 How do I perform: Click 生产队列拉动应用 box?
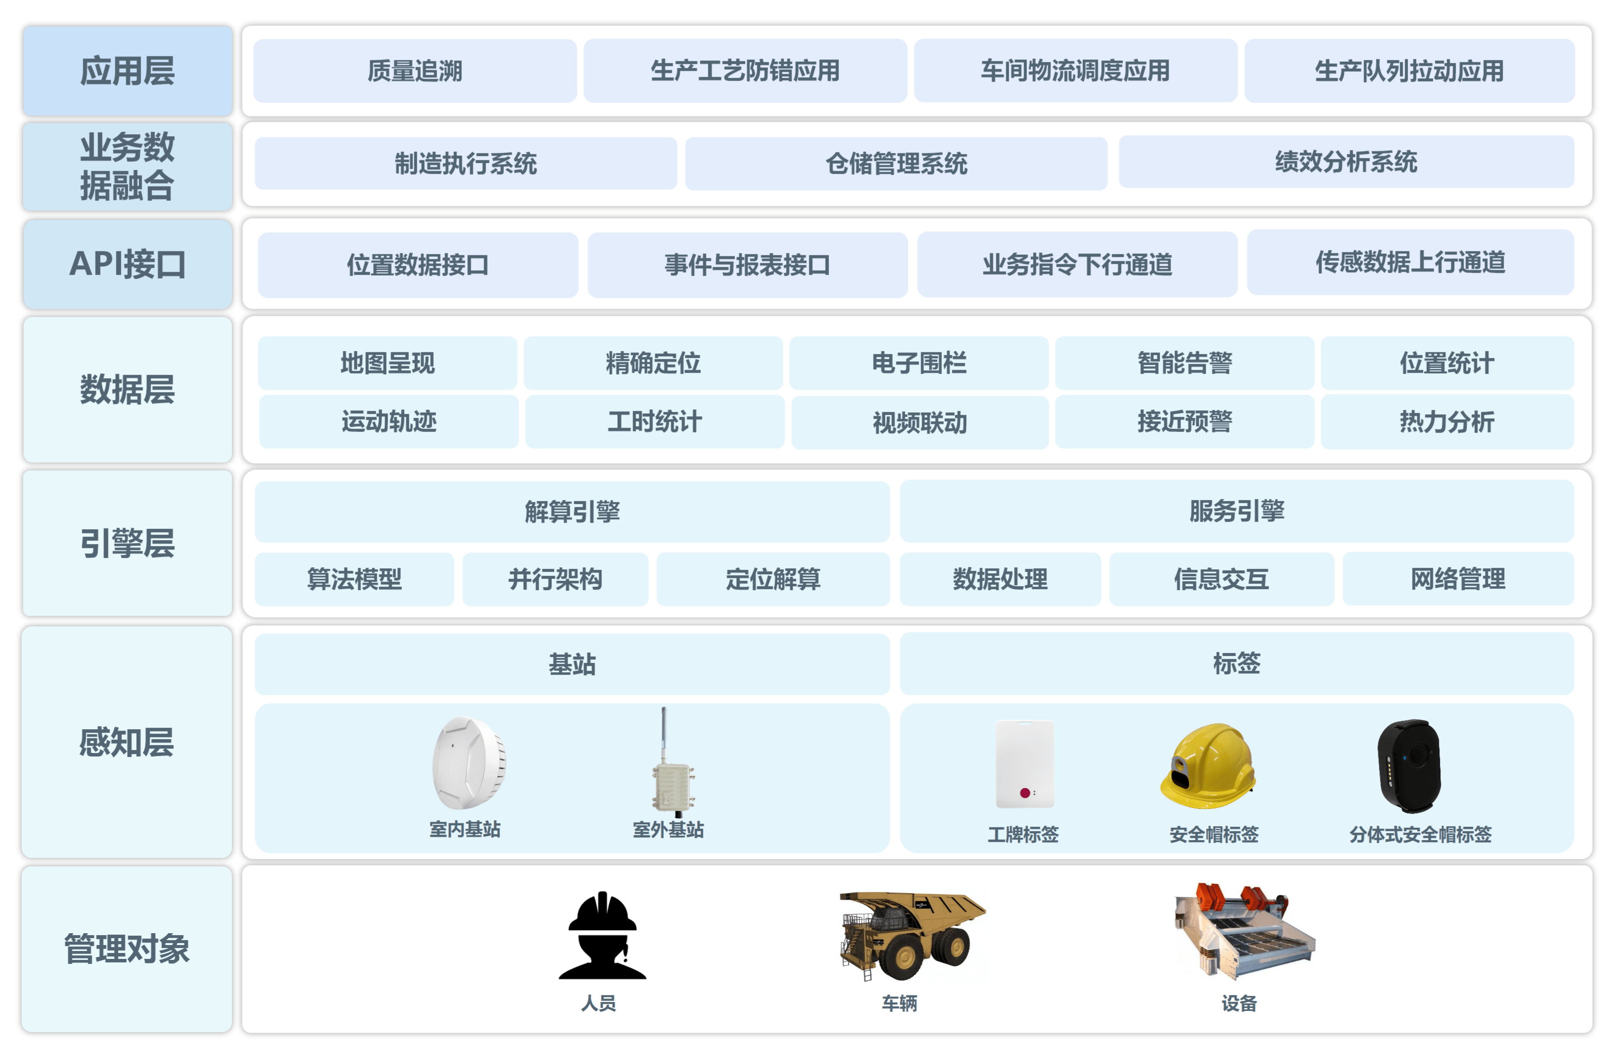tap(1410, 71)
